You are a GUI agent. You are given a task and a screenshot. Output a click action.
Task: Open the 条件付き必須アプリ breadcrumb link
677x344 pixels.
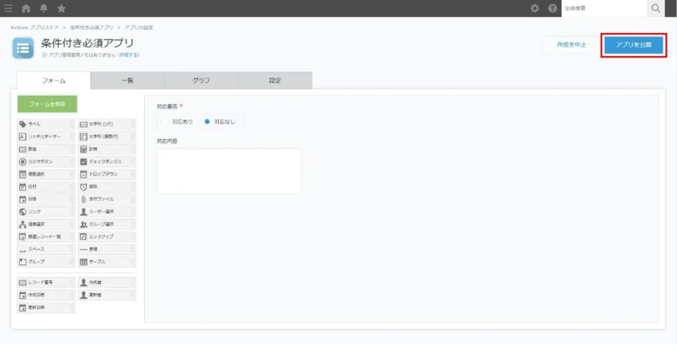click(x=91, y=28)
